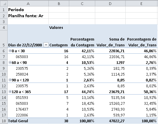Open the "Dias de 22/12/2000" filter dropdown
The image size is (158, 124).
46,45
